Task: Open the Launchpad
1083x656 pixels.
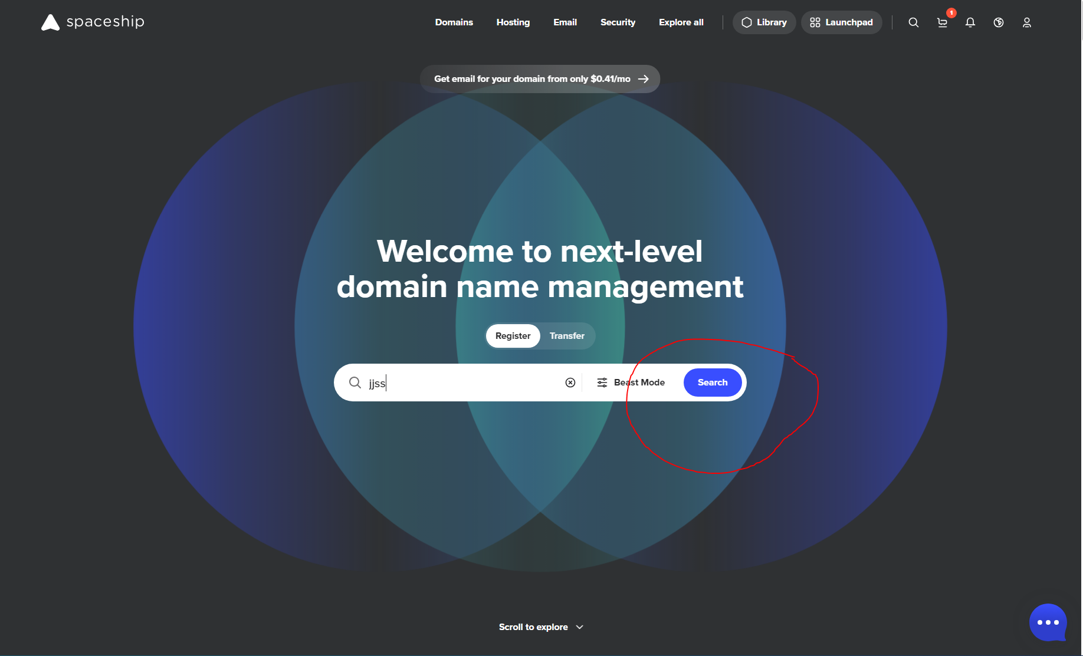Action: coord(841,22)
